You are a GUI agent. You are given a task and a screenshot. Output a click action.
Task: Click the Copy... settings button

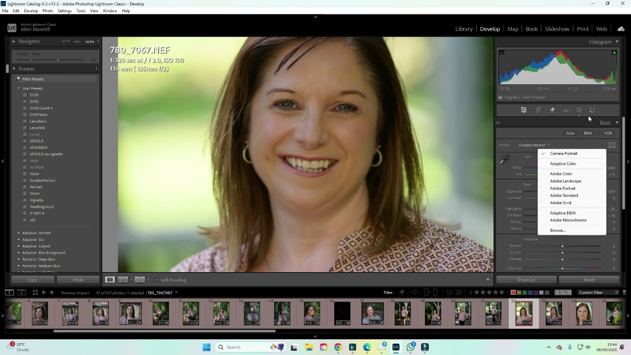[33, 280]
